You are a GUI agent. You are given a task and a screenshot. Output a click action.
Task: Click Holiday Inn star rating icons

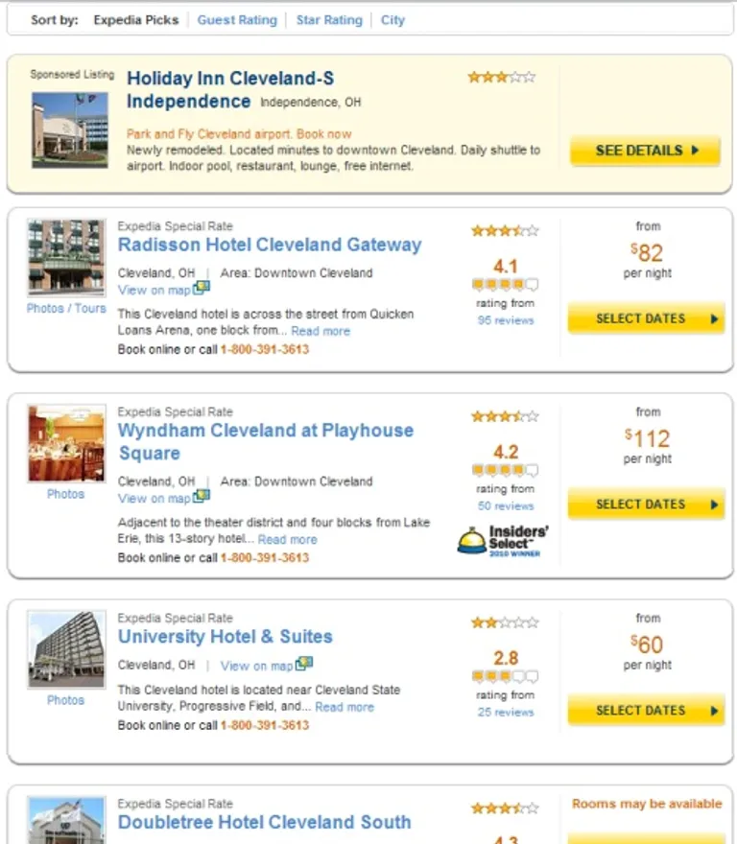pyautogui.click(x=502, y=78)
